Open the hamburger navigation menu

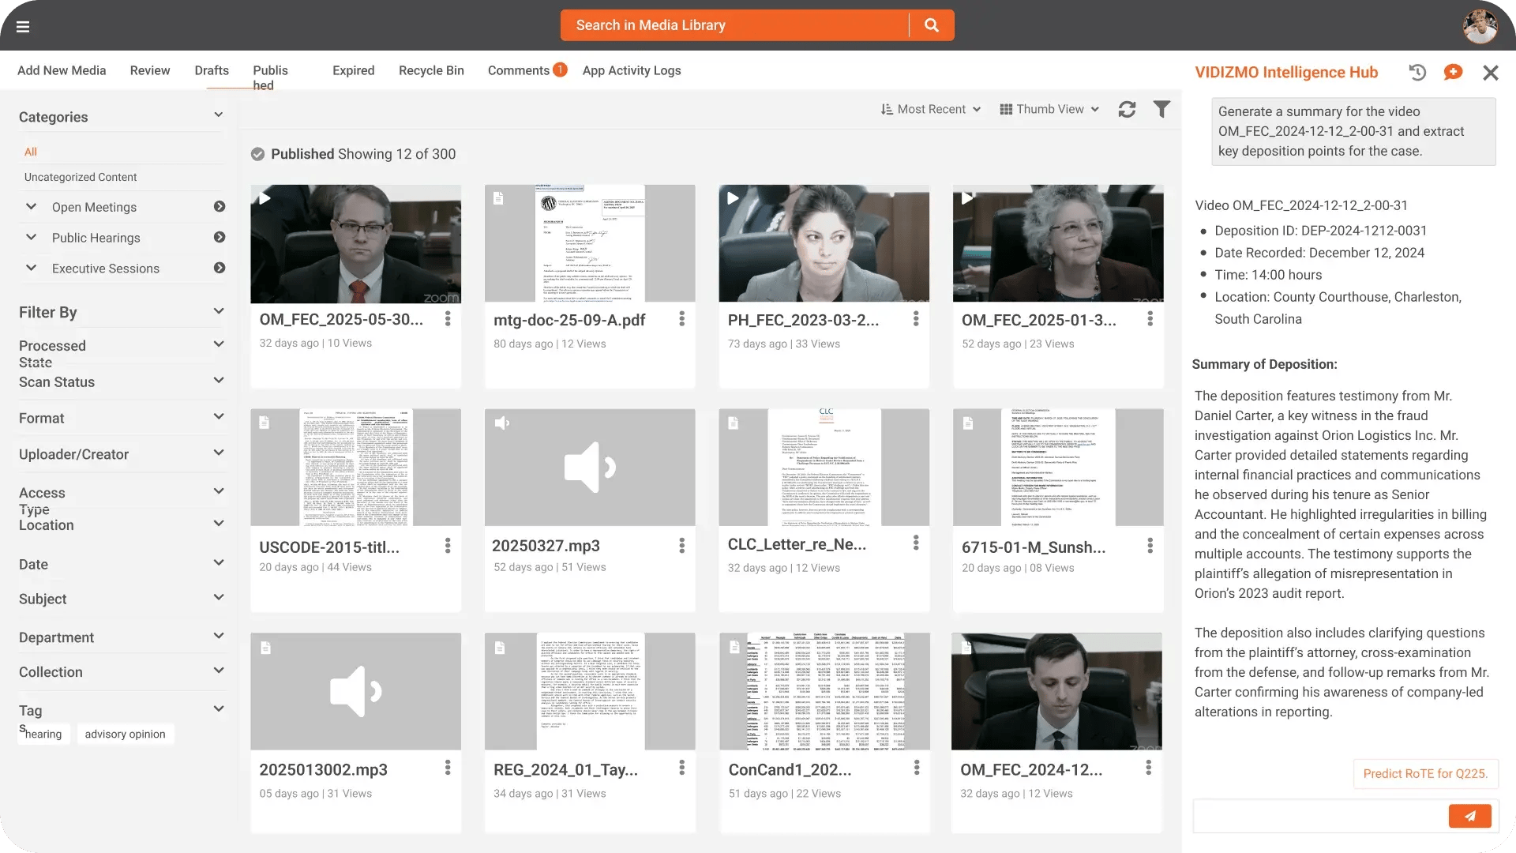(x=23, y=27)
